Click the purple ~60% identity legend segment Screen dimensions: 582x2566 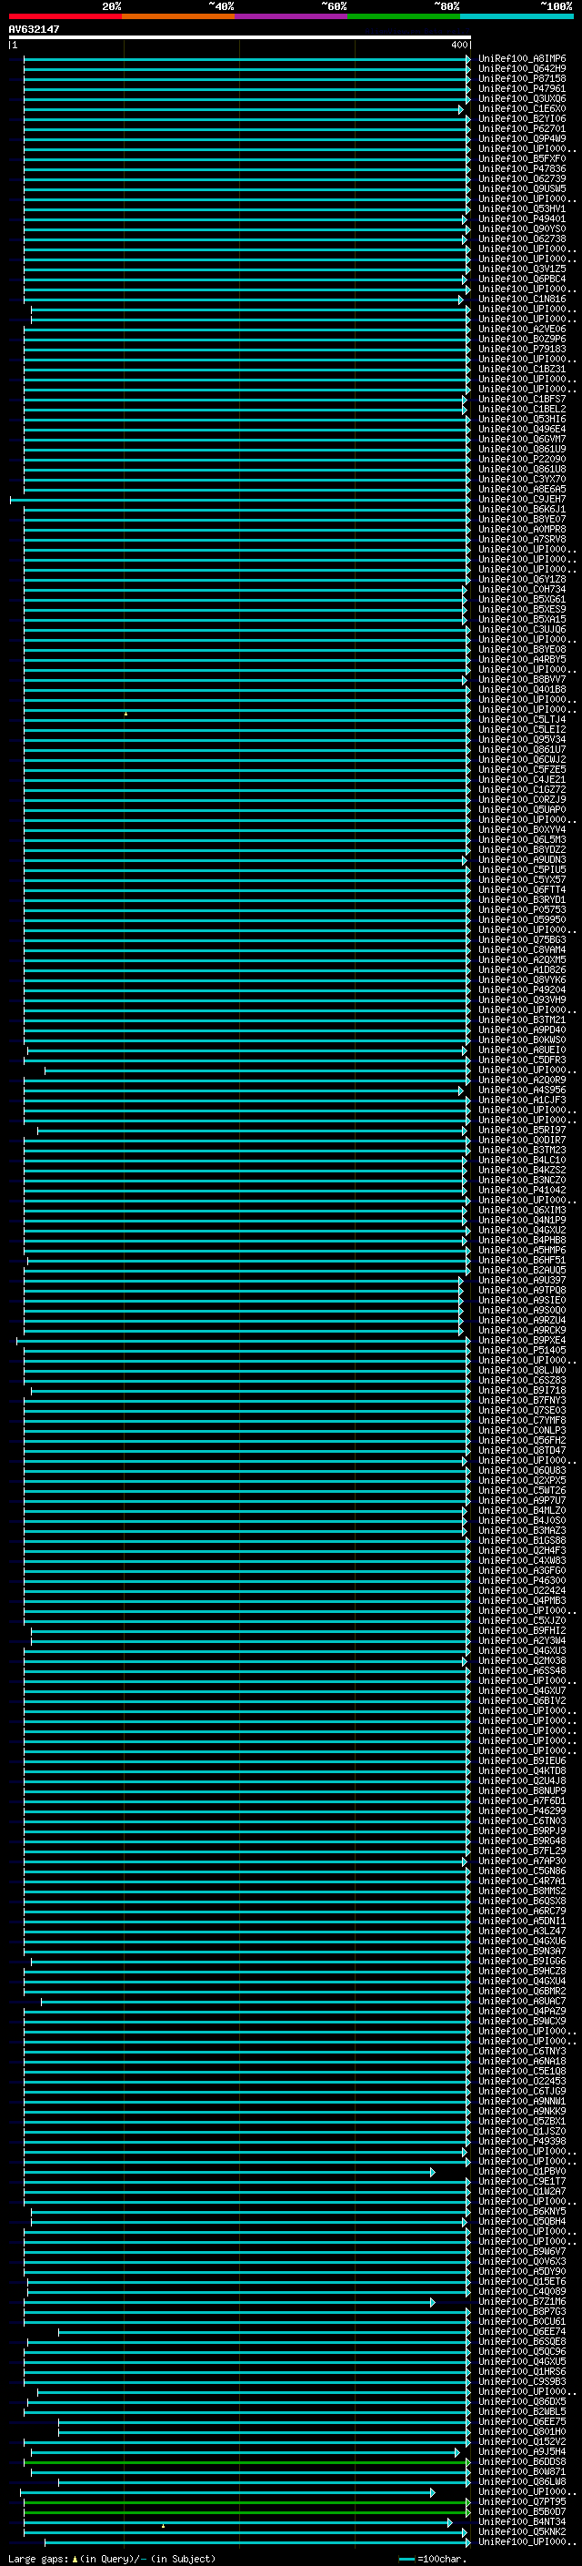(290, 16)
